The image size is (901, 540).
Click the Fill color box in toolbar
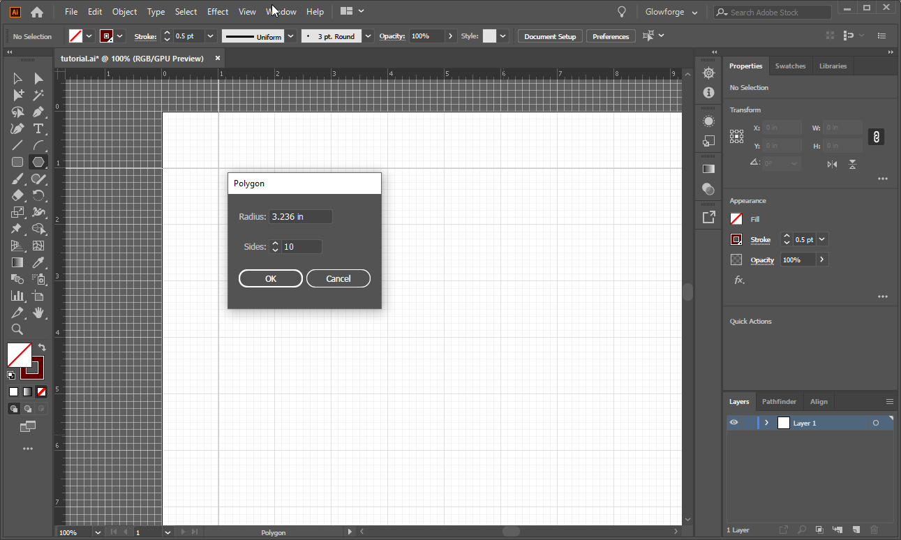pos(19,355)
